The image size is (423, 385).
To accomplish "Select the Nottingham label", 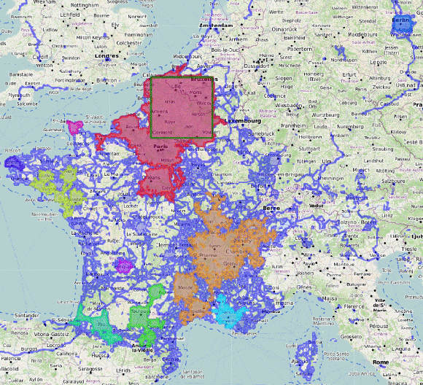I will click(85, 5).
